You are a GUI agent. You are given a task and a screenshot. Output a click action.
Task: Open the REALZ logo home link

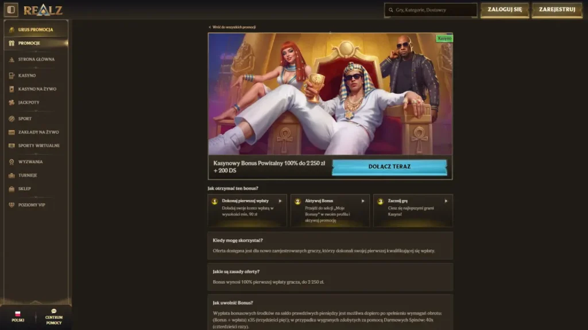point(42,10)
